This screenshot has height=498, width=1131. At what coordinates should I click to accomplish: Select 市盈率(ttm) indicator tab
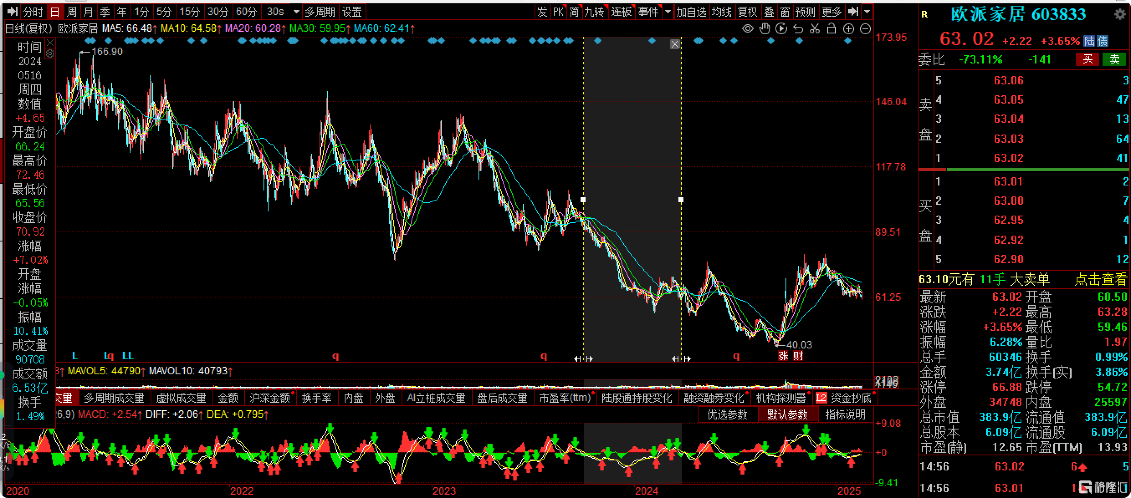click(x=565, y=398)
